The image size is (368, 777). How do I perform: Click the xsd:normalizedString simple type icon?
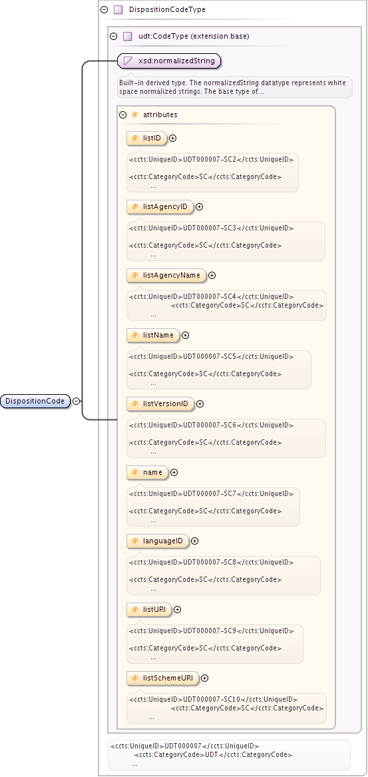coord(128,61)
